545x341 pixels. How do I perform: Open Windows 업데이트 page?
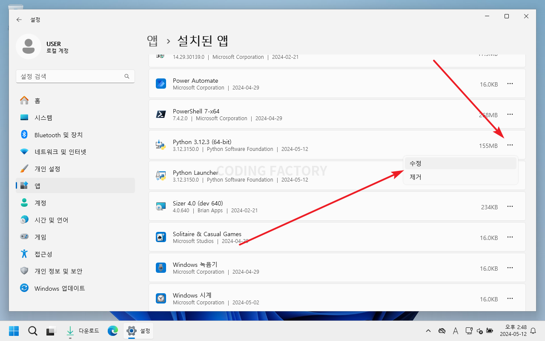(x=60, y=288)
